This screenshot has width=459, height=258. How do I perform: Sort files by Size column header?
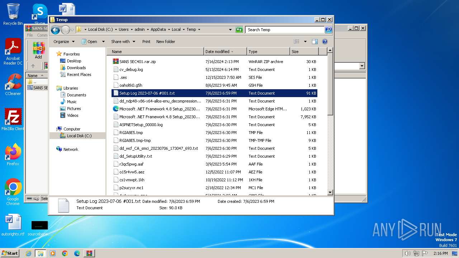[303, 52]
